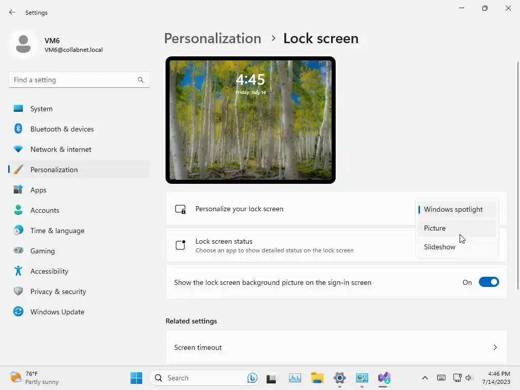Choose Picture from the dropdown list

[457, 228]
